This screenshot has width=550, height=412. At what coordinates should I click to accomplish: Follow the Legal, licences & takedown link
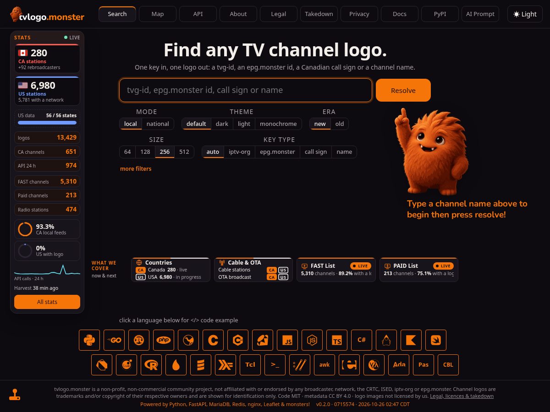(462, 396)
